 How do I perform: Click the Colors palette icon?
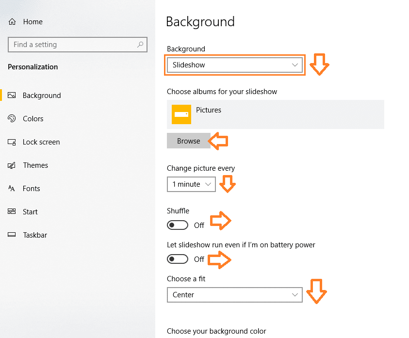coord(12,118)
